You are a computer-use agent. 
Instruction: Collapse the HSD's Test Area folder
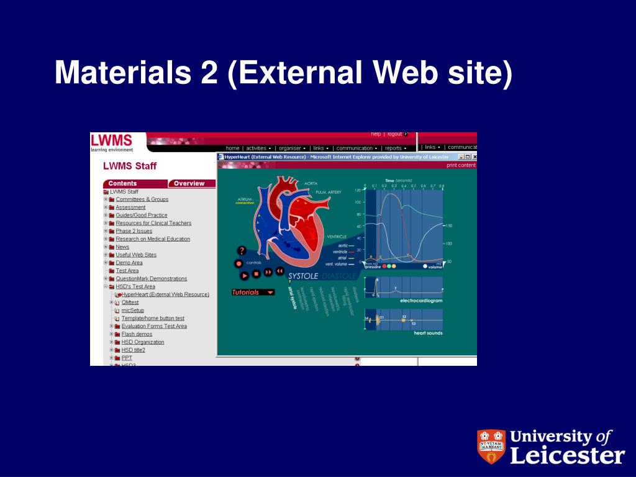tap(106, 286)
